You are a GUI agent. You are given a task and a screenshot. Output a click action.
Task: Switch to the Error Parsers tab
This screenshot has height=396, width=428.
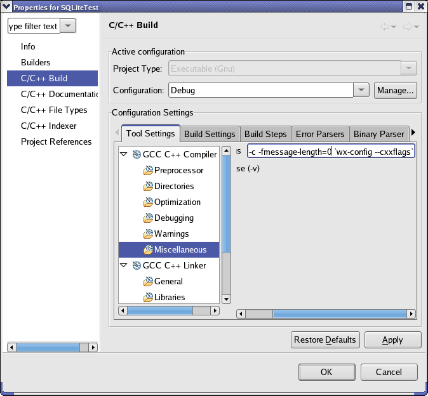(320, 134)
